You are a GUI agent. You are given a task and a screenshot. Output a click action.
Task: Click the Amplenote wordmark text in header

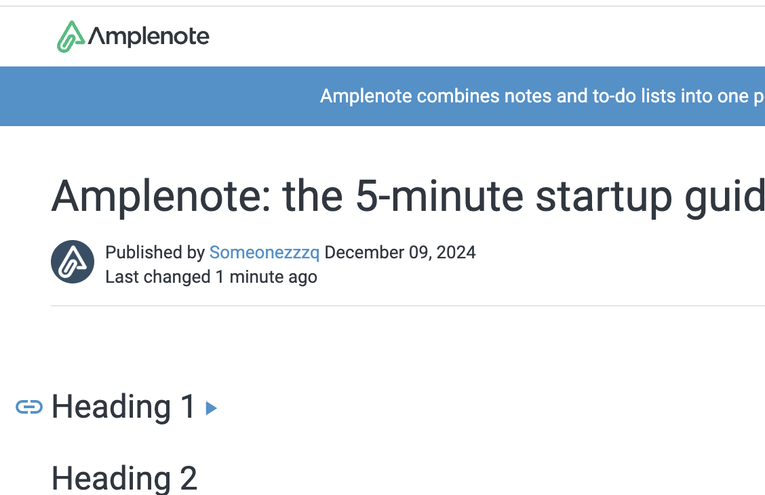pos(149,37)
